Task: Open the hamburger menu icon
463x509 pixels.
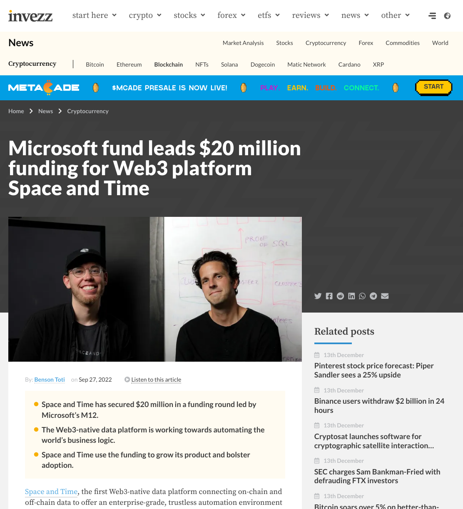Action: (x=432, y=16)
